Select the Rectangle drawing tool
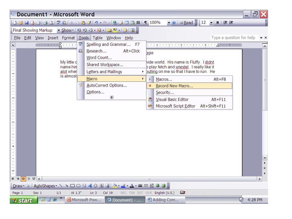Image resolution: width=292 pixels, height=219 pixels. [72, 186]
